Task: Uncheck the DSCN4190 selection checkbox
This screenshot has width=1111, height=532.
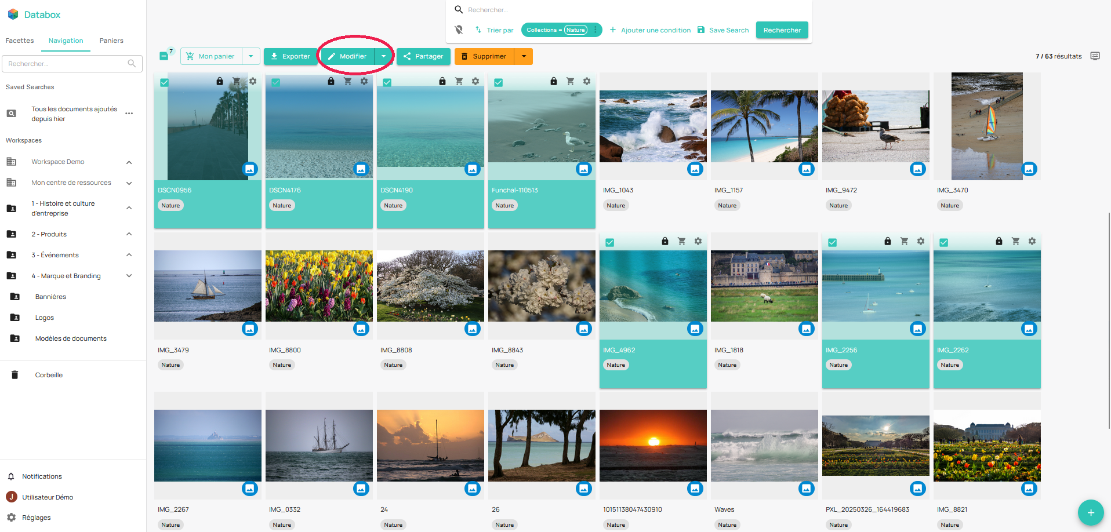Action: (x=387, y=82)
